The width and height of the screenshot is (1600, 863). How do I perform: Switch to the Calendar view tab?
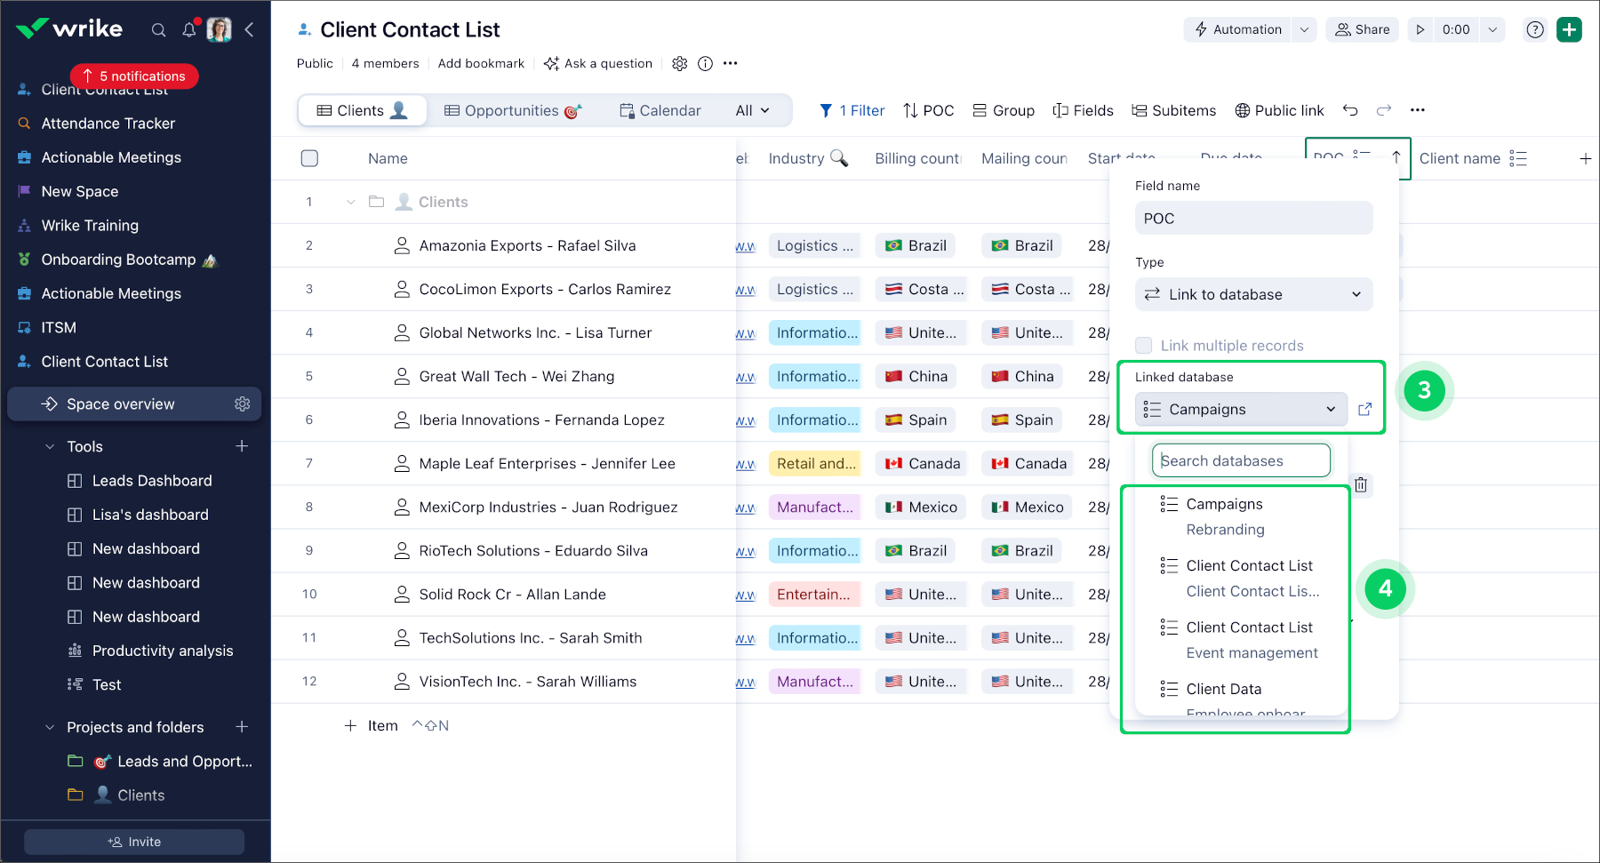coord(660,110)
